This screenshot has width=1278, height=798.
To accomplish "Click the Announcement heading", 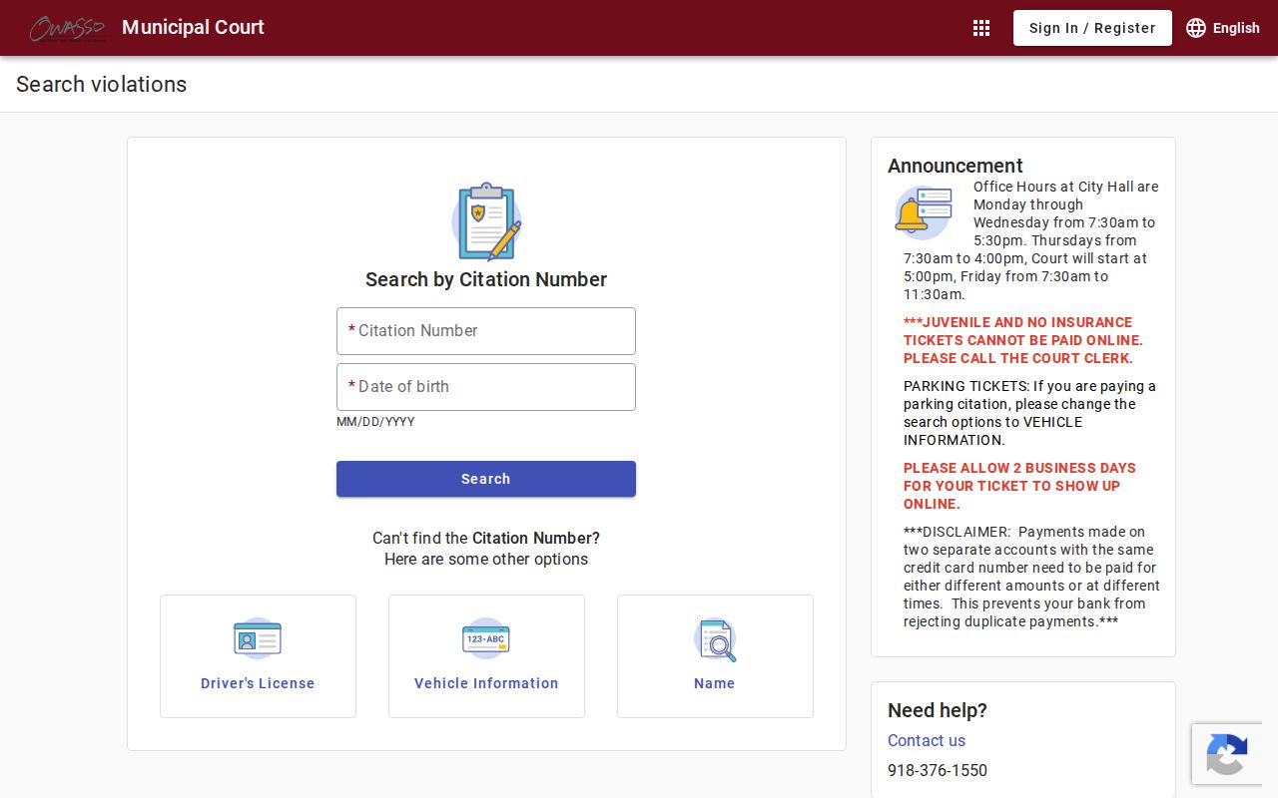I will (x=956, y=166).
